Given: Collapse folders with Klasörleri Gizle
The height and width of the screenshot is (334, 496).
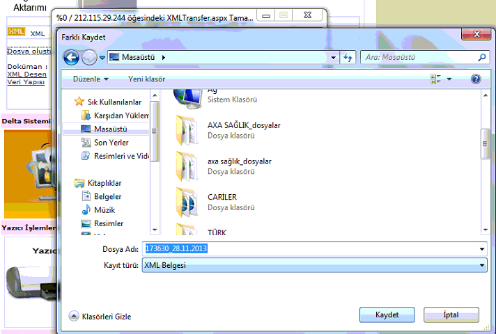Looking at the screenshot, I should (x=100, y=316).
